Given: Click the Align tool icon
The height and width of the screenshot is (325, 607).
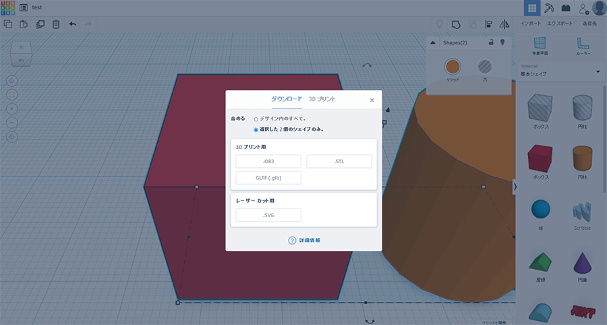Looking at the screenshot, I should pyautogui.click(x=488, y=24).
